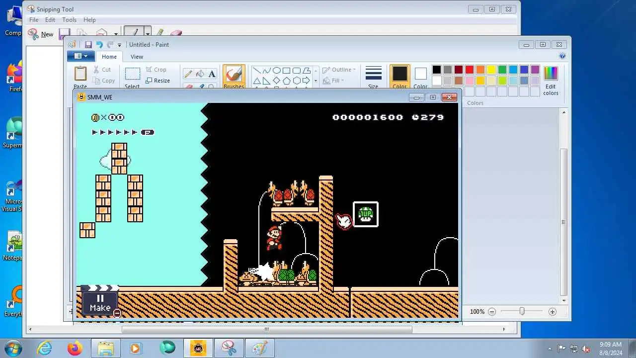
Task: Open Internet Explorer from the taskbar
Action: pos(44,348)
